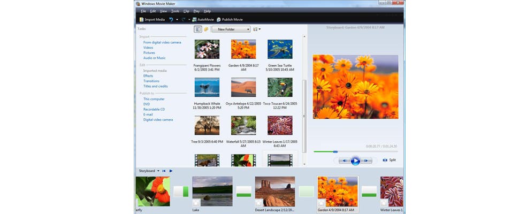The height and width of the screenshot is (214, 519).
Task: Select the Humpback Whale thumbnail
Action: (207, 87)
